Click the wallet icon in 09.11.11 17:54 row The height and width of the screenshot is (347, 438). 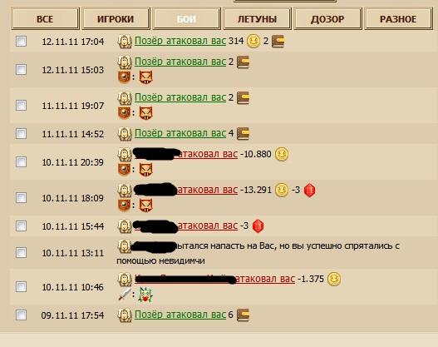[243, 315]
